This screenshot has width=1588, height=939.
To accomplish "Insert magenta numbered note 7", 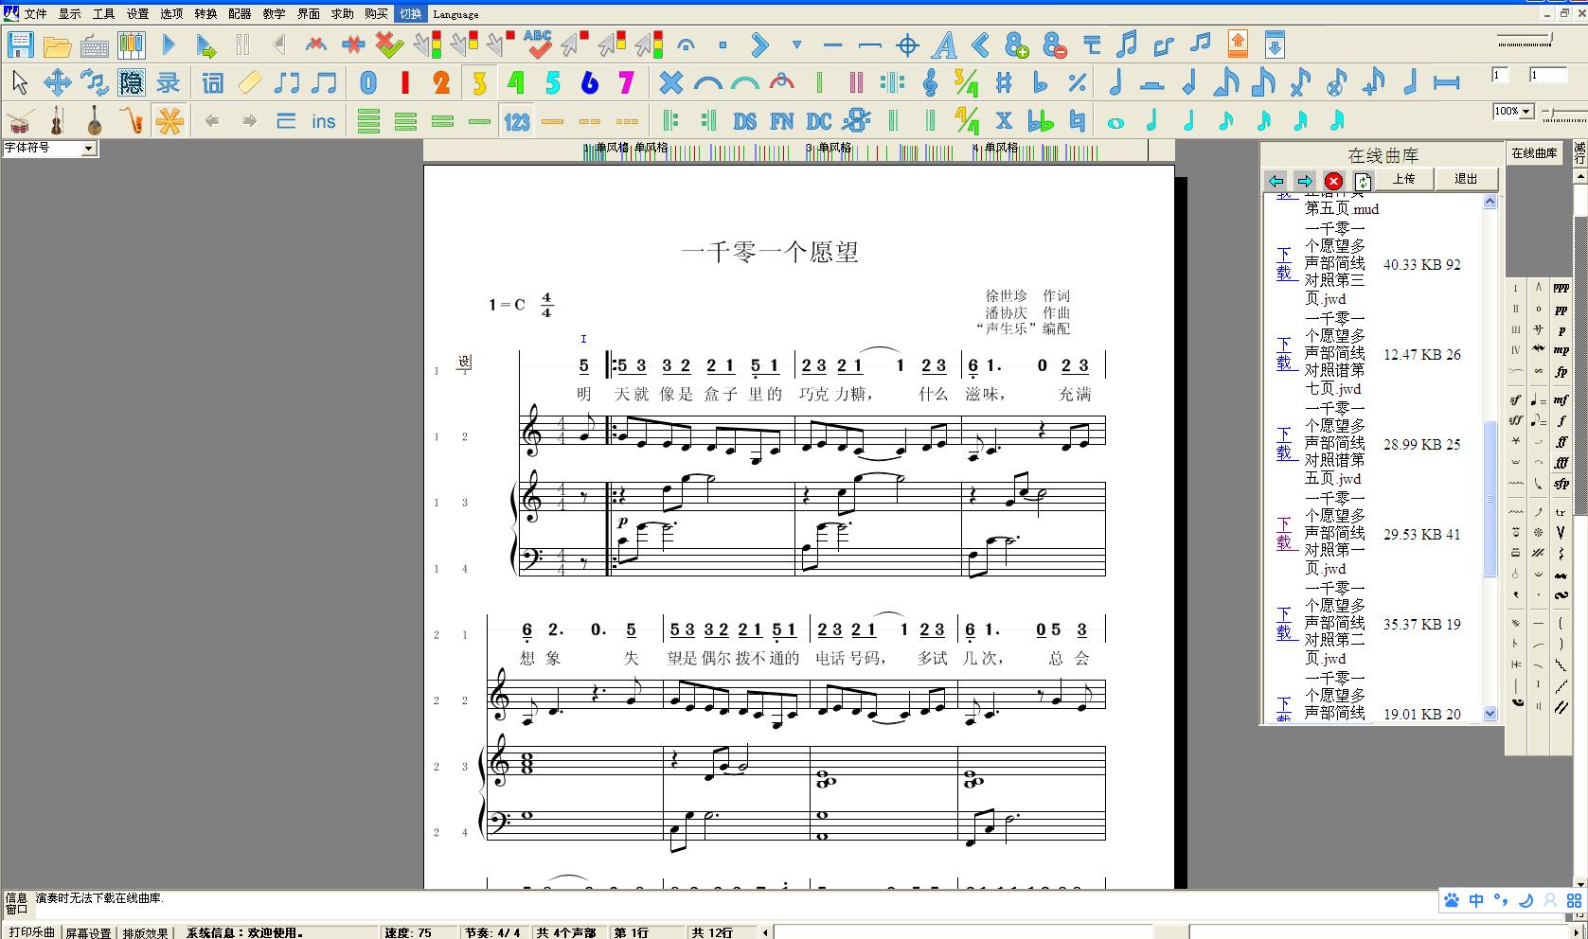I will [626, 82].
